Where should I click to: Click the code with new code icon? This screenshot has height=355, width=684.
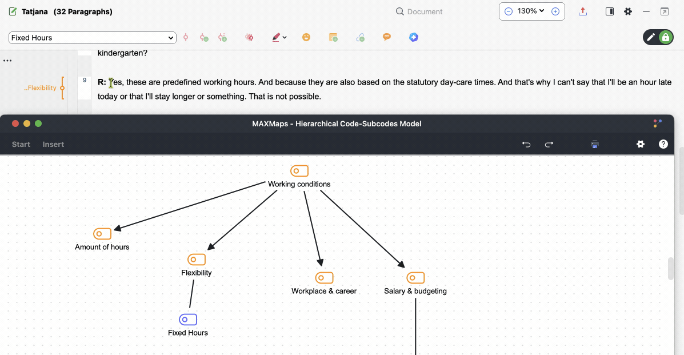click(204, 38)
